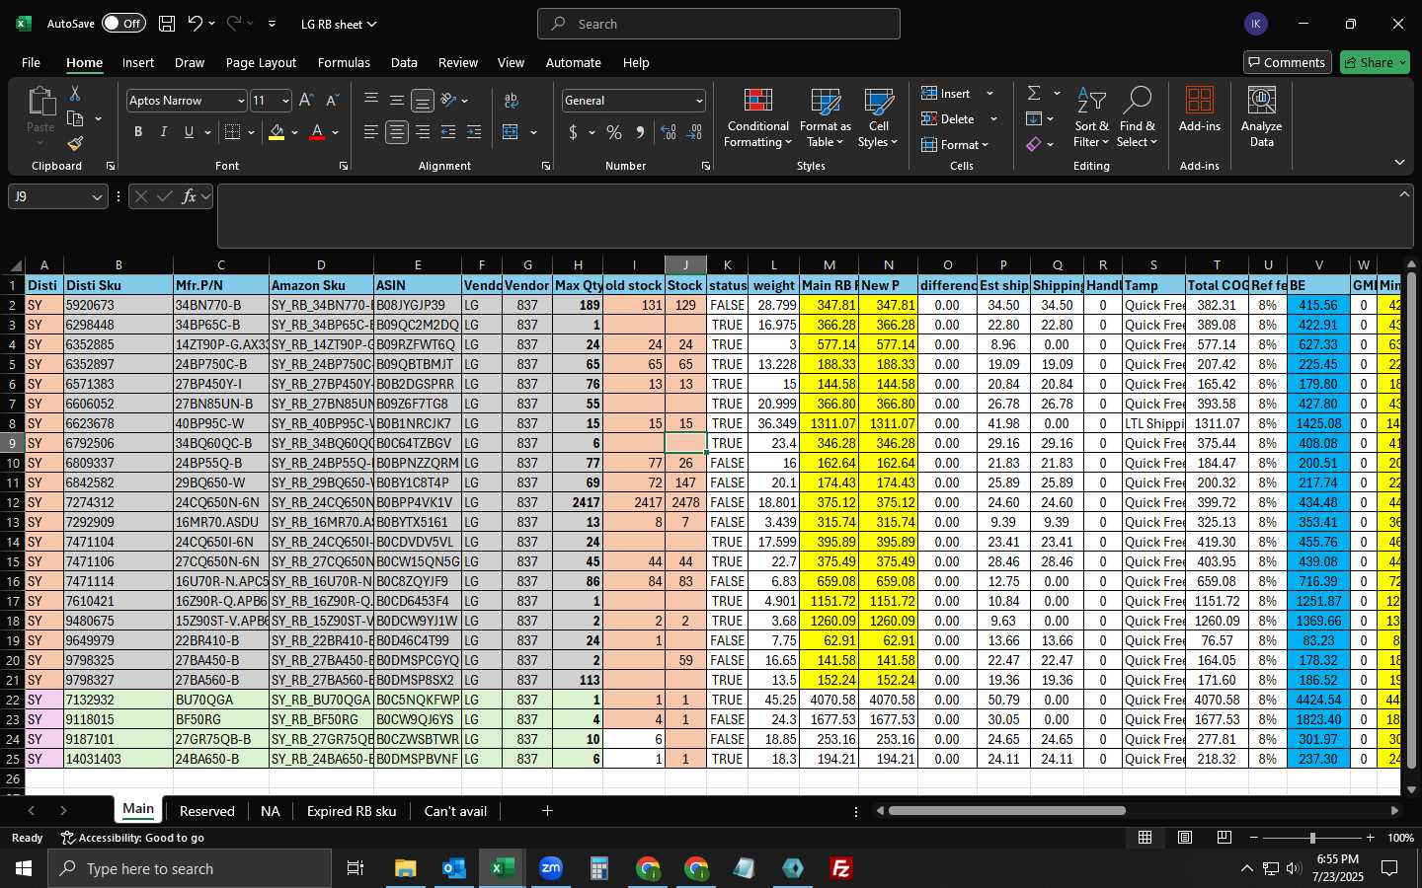Click the zoom slider handle
1422x888 pixels.
pos(1312,838)
